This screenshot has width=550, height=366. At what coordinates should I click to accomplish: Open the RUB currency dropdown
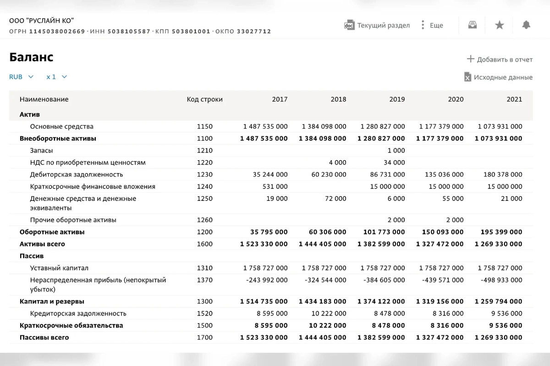click(x=21, y=76)
